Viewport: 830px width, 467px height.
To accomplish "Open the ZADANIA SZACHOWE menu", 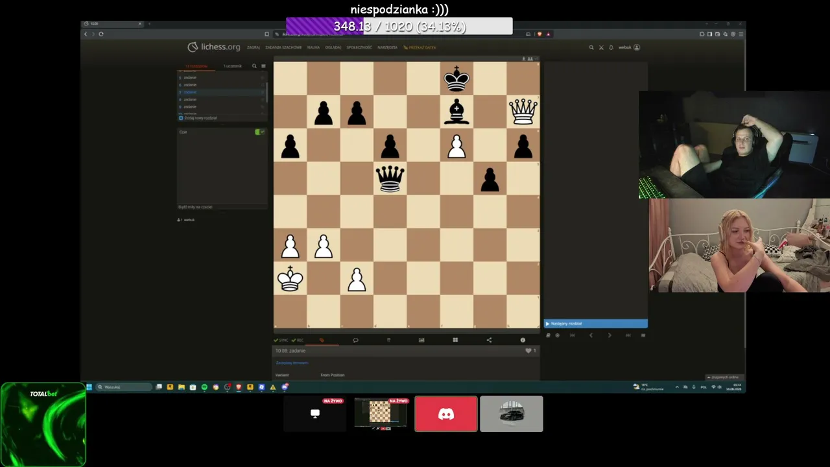I will pyautogui.click(x=283, y=47).
